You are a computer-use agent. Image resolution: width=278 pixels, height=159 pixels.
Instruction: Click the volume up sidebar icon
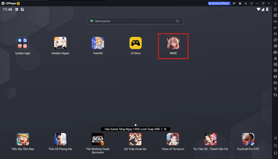tap(275, 22)
